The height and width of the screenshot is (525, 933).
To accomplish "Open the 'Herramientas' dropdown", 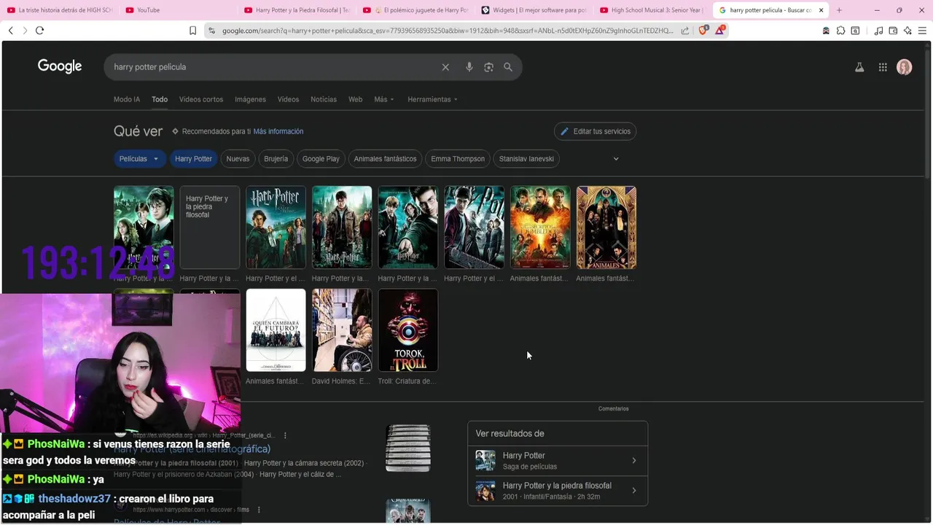I will 433,99.
